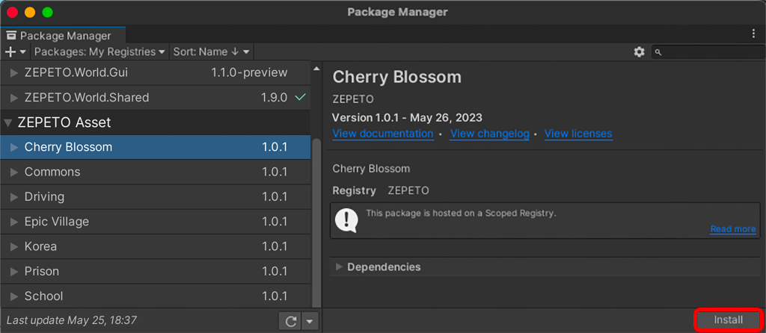Image resolution: width=766 pixels, height=333 pixels.
Task: Click the exclamation info bubble icon
Action: pos(346,220)
